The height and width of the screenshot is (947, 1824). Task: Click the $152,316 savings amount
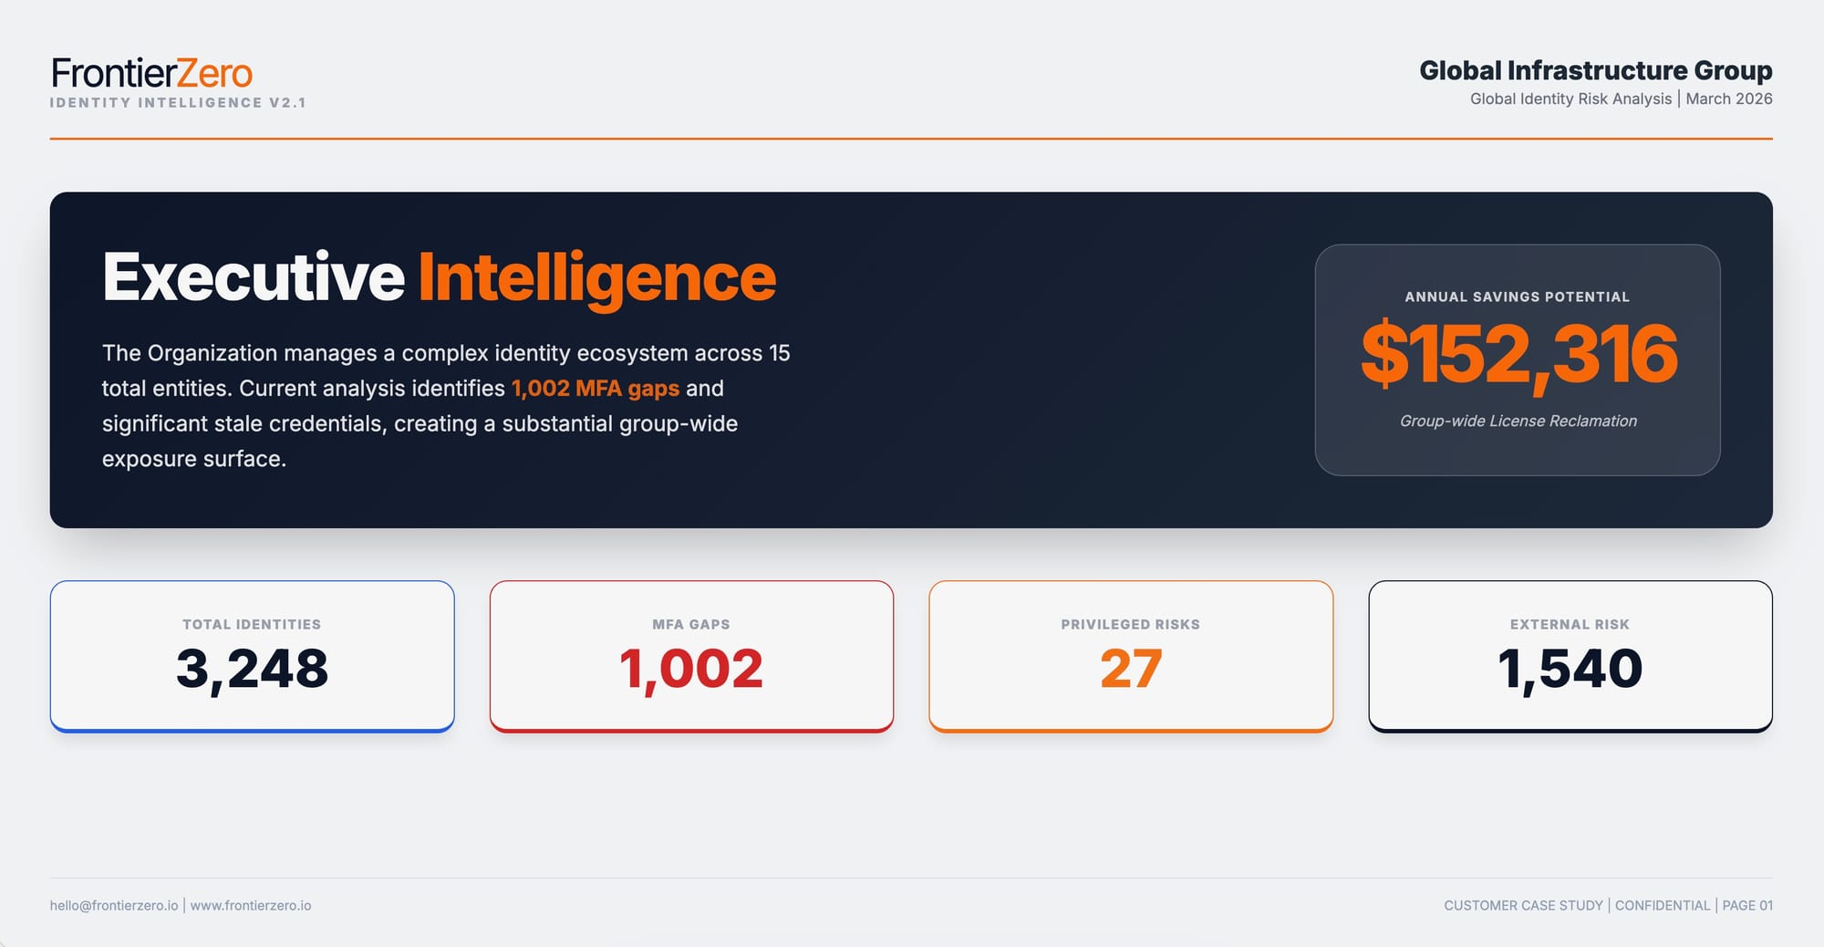pyautogui.click(x=1518, y=355)
